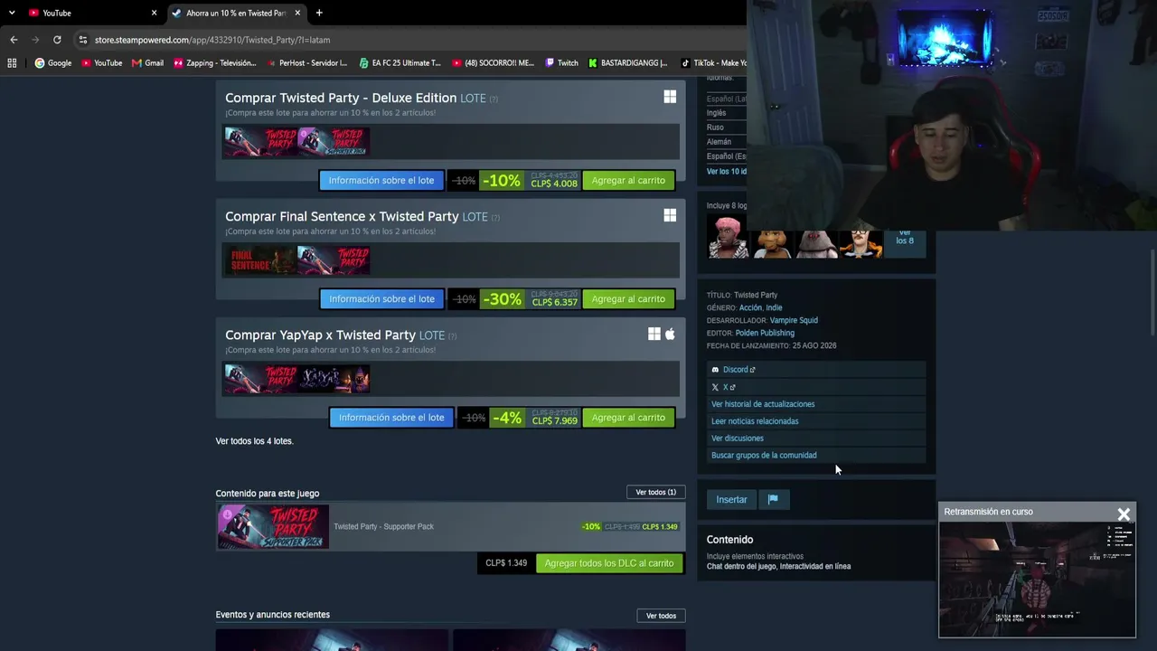Open LOTE help mark beside Deluxe Edition

pyautogui.click(x=494, y=99)
